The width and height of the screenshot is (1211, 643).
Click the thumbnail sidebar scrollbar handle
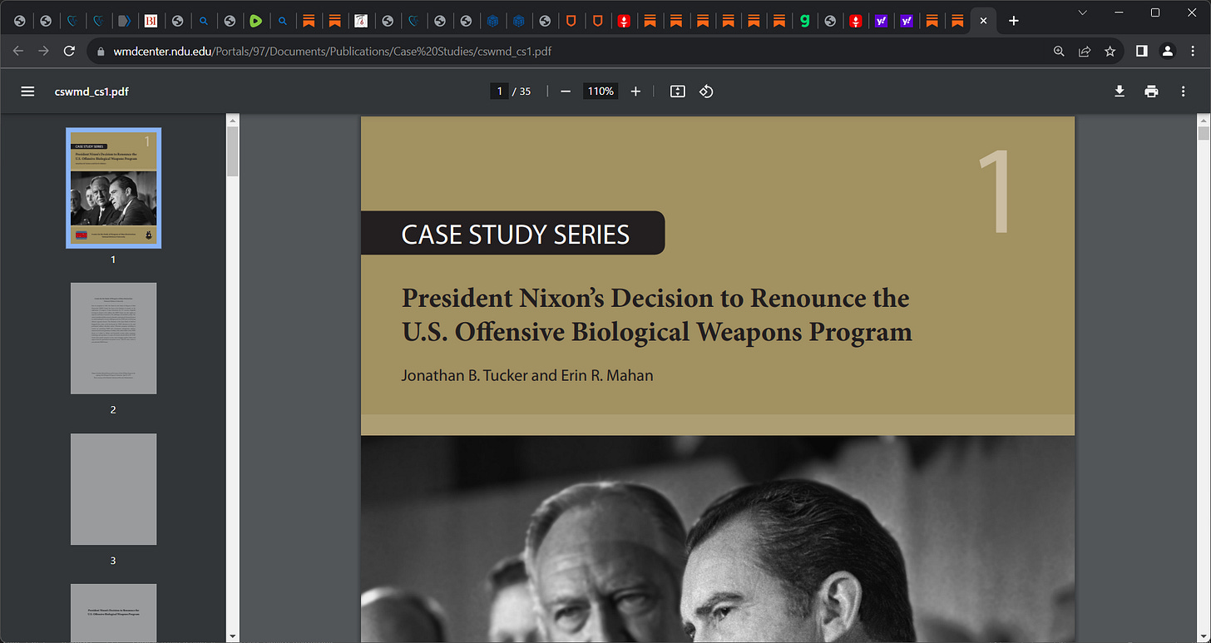233,151
